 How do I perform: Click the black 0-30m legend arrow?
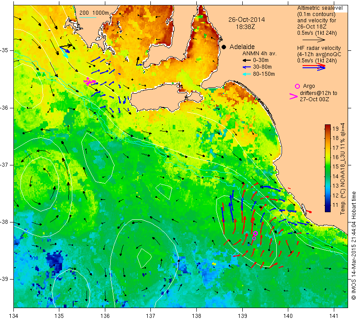click(x=246, y=60)
